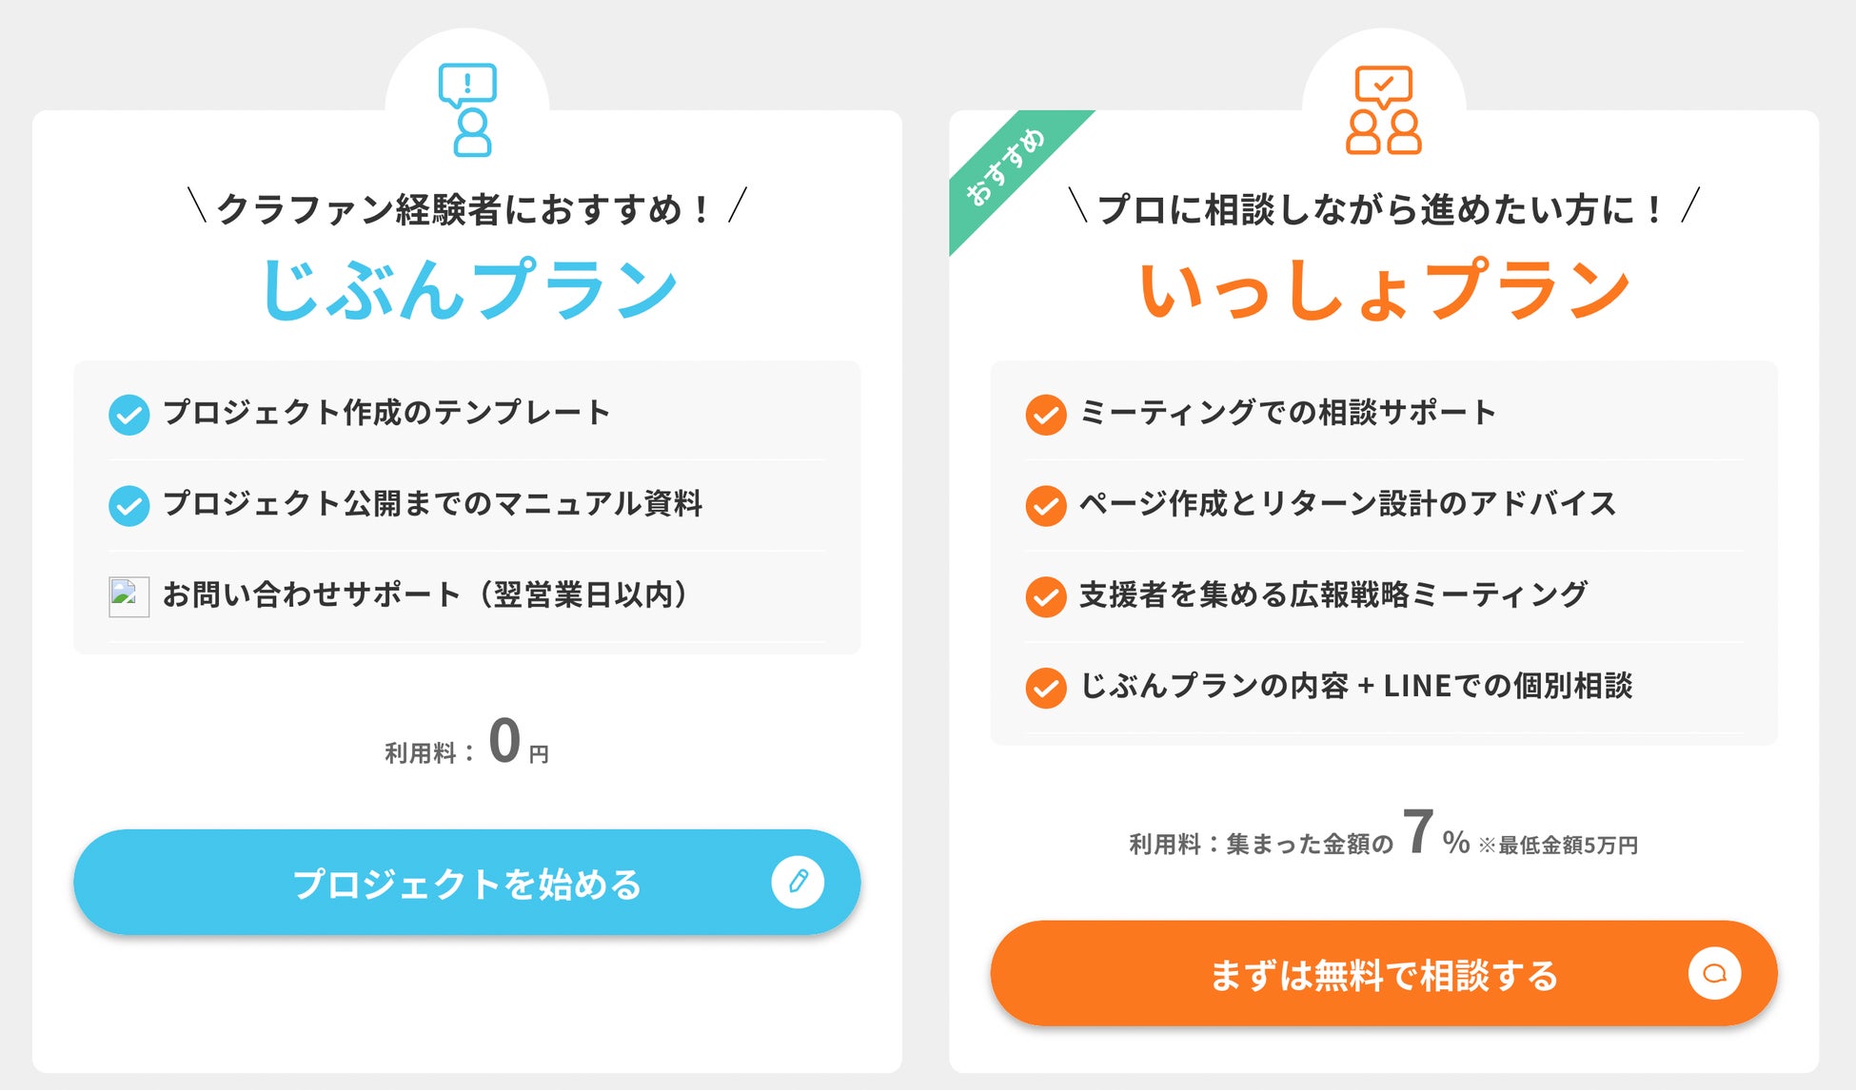This screenshot has height=1090, width=1856.
Task: Click the 利用料 0円 price text
Action: click(x=467, y=743)
